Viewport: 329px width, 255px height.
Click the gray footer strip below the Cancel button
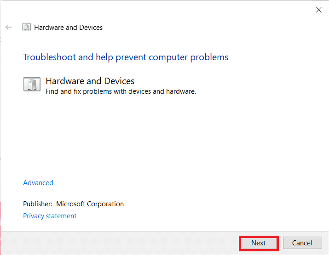[302, 252]
